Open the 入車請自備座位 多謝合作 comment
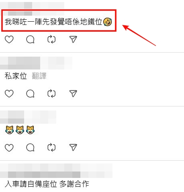Screen dimensions: 184x192 (47, 184)
